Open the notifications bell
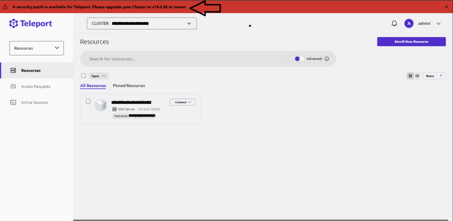 pyautogui.click(x=394, y=23)
